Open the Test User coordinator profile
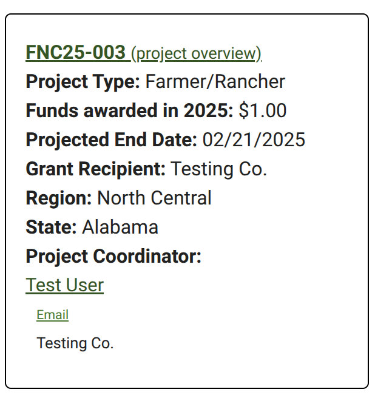 pyautogui.click(x=64, y=285)
